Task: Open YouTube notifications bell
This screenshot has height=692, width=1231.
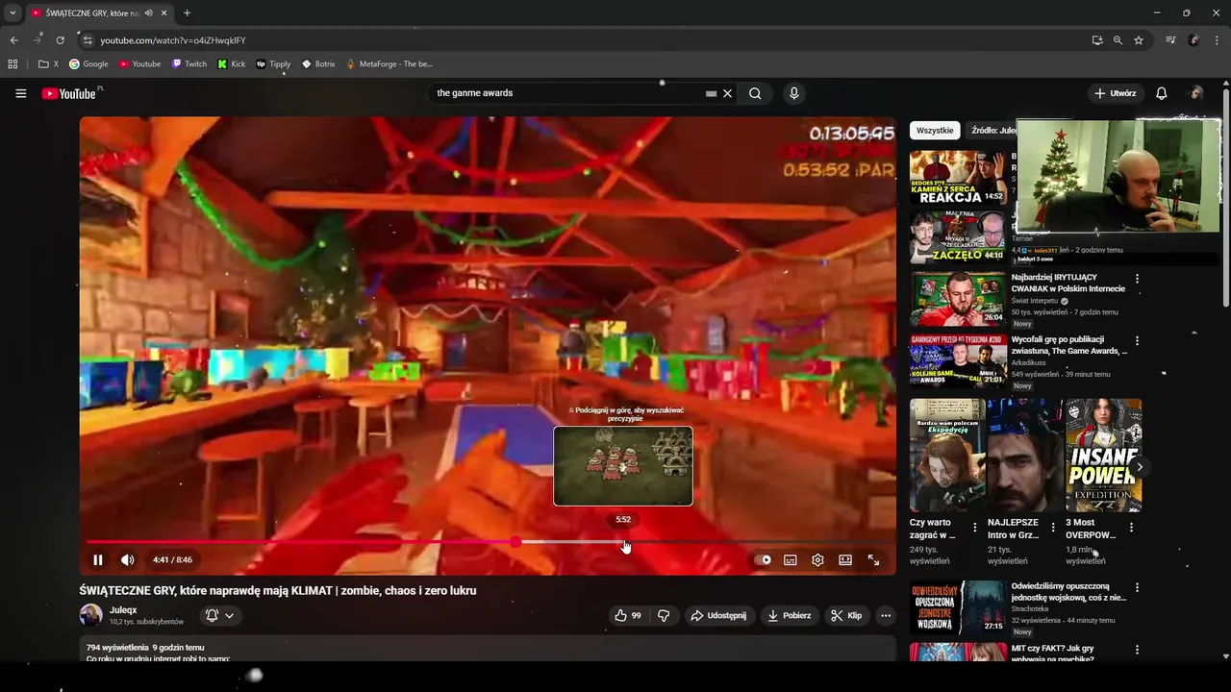Action: click(x=1161, y=93)
